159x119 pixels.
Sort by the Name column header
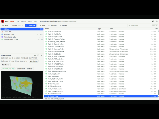click(x=47, y=29)
